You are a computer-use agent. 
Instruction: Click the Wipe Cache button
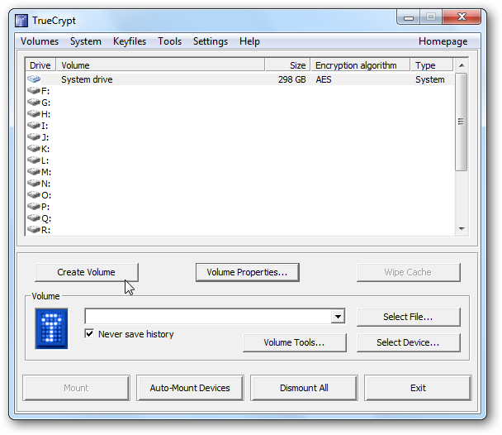click(x=408, y=272)
